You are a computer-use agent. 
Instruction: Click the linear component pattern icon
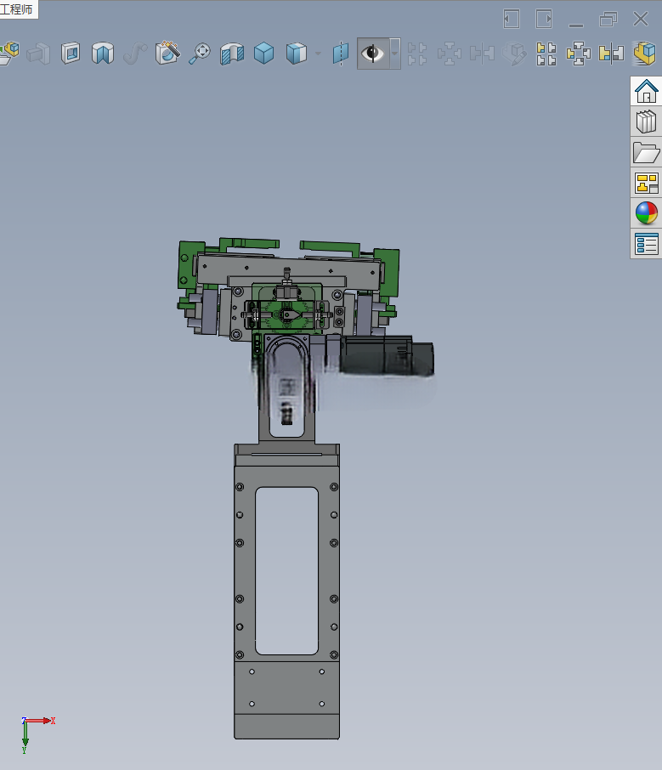pyautogui.click(x=546, y=54)
